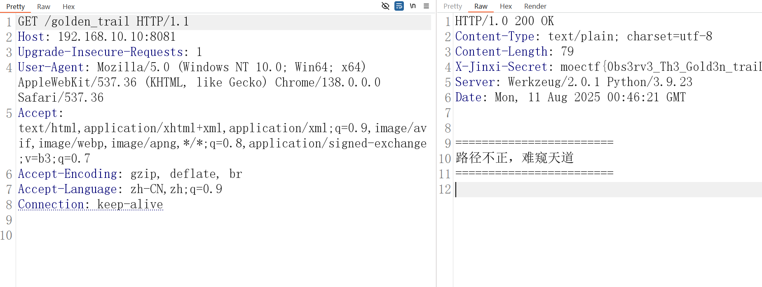The height and width of the screenshot is (287, 762).
Task: Open the request editor hamburger menu
Action: (x=427, y=6)
